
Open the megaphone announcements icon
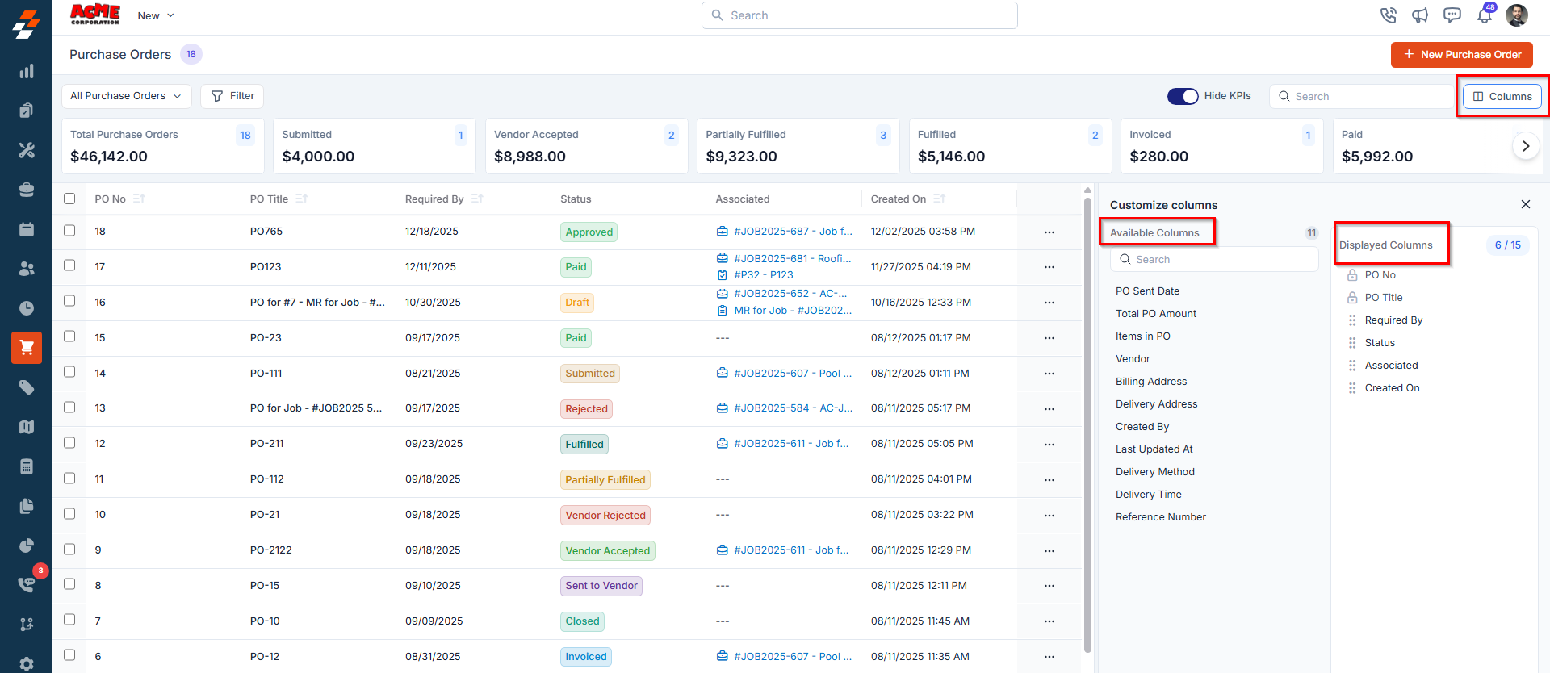[1420, 15]
